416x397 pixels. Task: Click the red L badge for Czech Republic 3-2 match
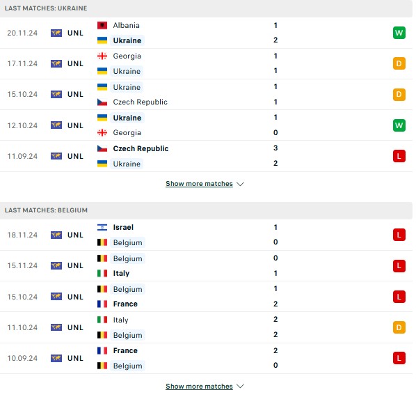(x=399, y=156)
